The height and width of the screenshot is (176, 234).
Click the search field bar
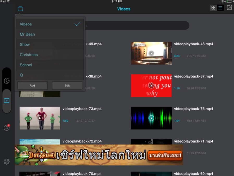pyautogui.click(x=137, y=25)
